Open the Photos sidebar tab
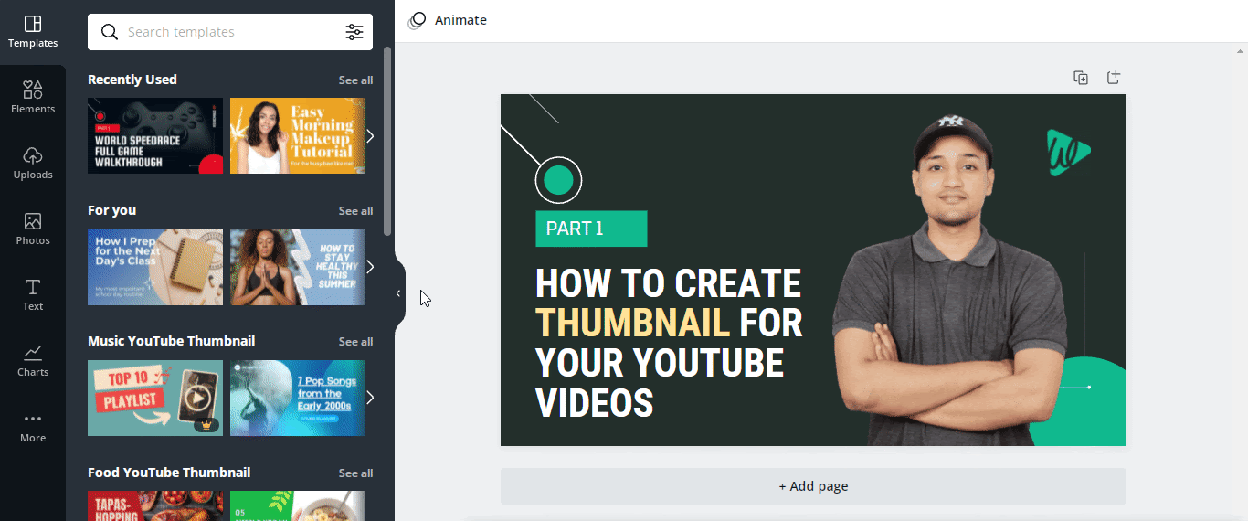The width and height of the screenshot is (1248, 521). point(33,229)
